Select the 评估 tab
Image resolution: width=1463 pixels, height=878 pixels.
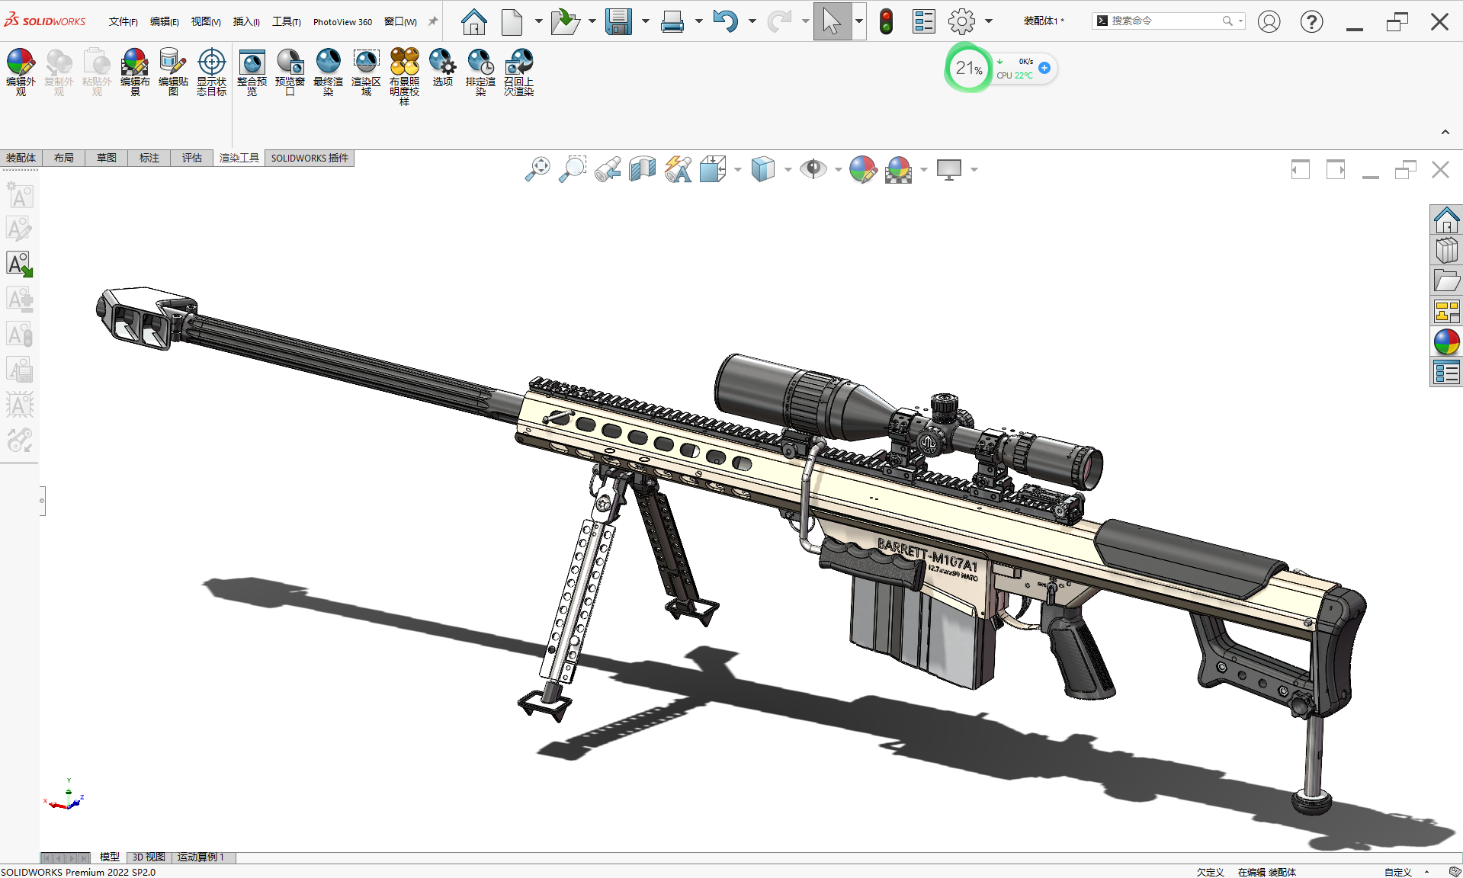(191, 158)
